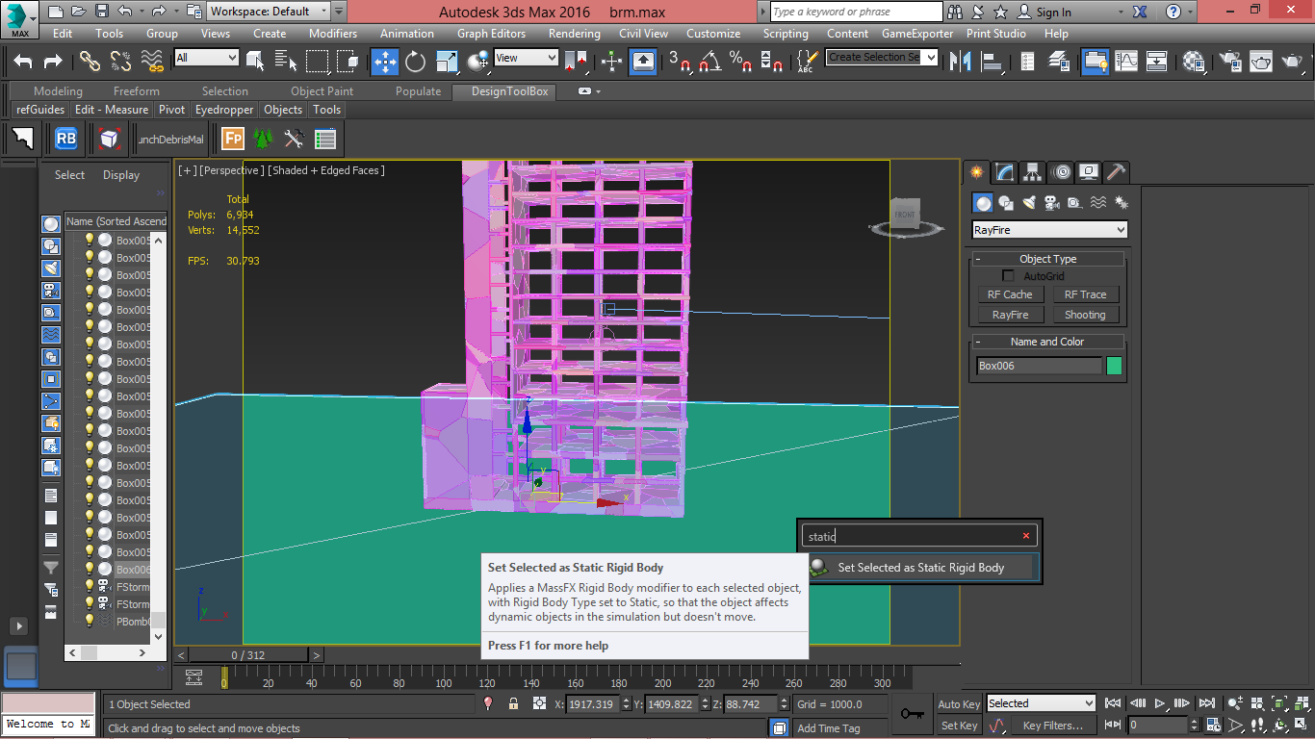Image resolution: width=1315 pixels, height=739 pixels.
Task: Open the Modify command panel tab
Action: [1005, 172]
